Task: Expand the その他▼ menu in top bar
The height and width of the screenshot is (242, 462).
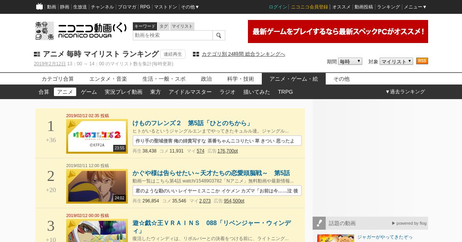Action: (190, 7)
